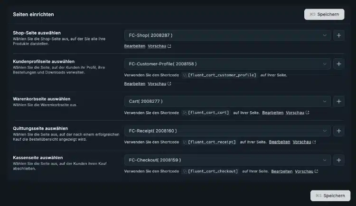
Task: Click plus button beside FC-Receipt dropdown
Action: pyautogui.click(x=339, y=131)
